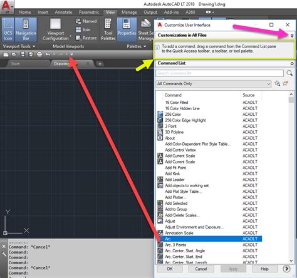Click the Cancel button
The width and height of the screenshot is (297, 278).
point(201,269)
